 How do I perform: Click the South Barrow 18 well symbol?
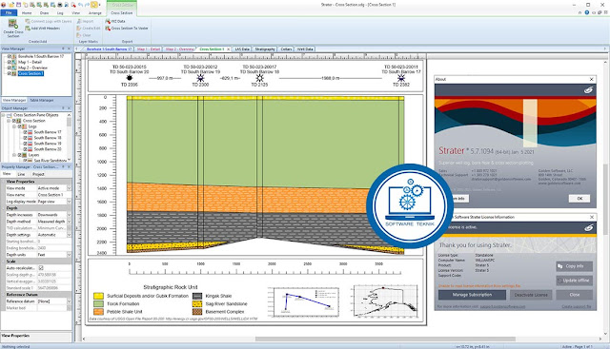click(259, 78)
